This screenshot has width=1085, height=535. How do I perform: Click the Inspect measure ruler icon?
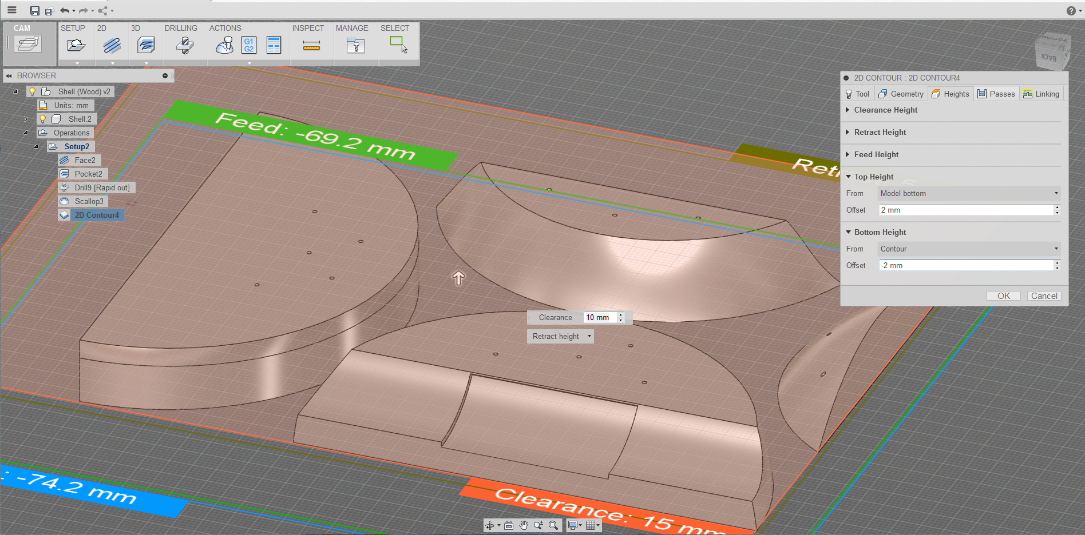[x=311, y=45]
